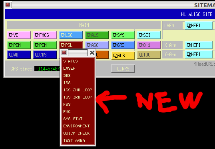Select STATUS from the PSL menu

pyautogui.click(x=78, y=61)
